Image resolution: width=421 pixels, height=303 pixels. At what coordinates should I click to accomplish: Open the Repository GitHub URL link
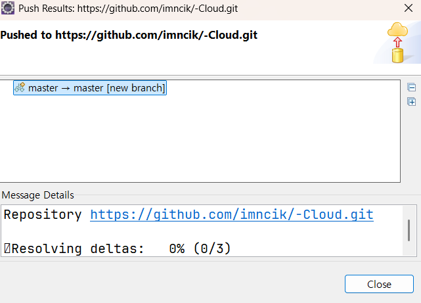pyautogui.click(x=231, y=215)
